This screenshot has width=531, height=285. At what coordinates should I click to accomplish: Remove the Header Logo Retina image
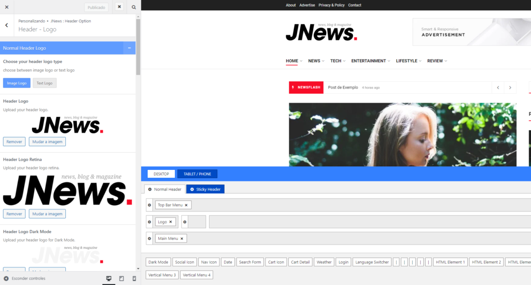[14, 214]
